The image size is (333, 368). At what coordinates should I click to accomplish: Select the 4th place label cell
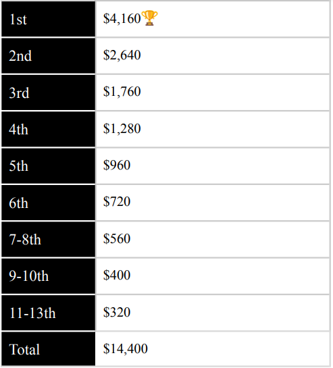(49, 130)
